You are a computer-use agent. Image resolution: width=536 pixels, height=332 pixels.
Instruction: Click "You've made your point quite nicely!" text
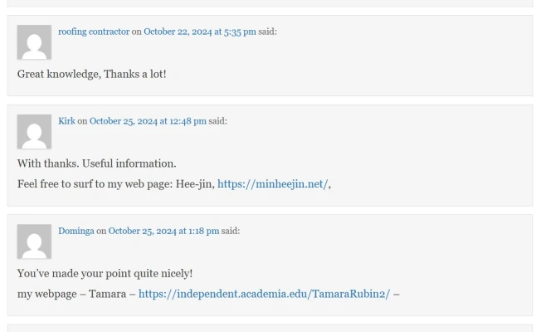click(105, 273)
